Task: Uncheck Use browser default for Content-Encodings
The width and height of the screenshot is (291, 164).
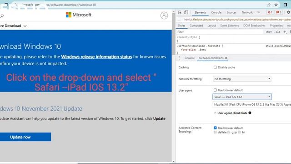Action: [215, 128]
